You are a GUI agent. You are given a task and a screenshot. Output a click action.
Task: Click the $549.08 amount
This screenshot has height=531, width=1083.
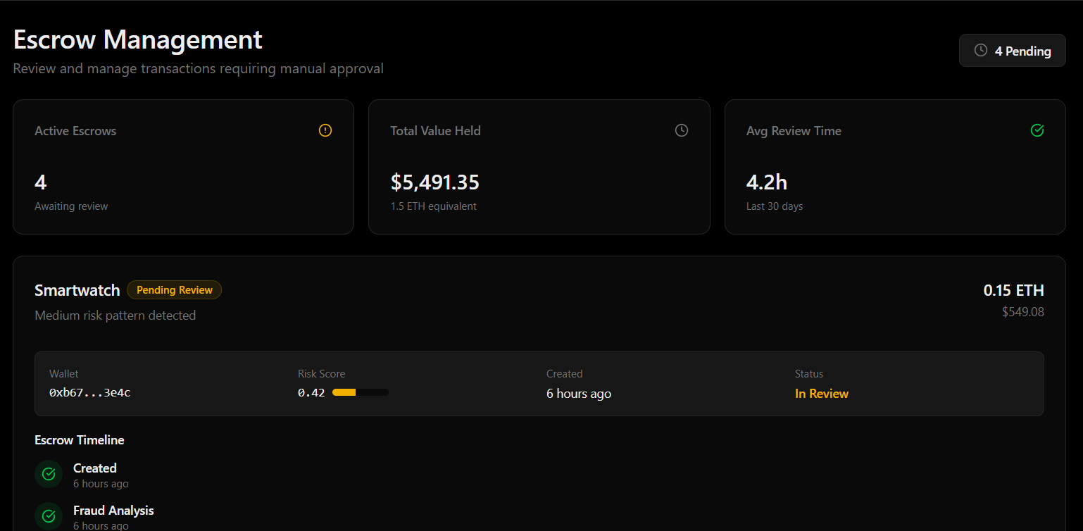[x=1023, y=311]
